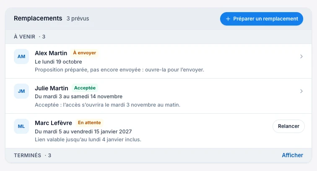This screenshot has height=171, width=317.
Task: Select the AM avatar icon
Action: pos(21,56)
